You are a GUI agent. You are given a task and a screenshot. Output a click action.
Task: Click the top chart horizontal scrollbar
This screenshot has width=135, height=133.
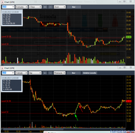point(63,65)
